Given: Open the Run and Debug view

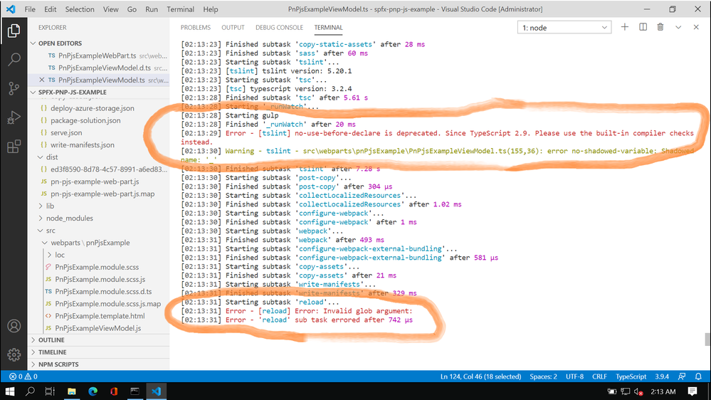Looking at the screenshot, I should pyautogui.click(x=14, y=117).
